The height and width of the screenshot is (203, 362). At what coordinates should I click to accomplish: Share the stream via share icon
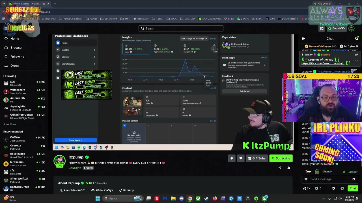point(280,168)
